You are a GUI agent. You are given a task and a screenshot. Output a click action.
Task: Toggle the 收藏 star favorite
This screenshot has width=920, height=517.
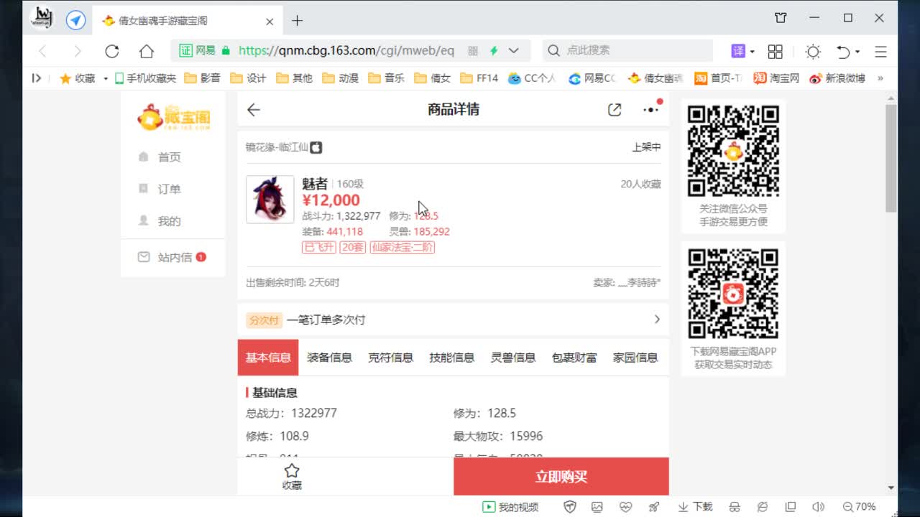click(x=292, y=477)
